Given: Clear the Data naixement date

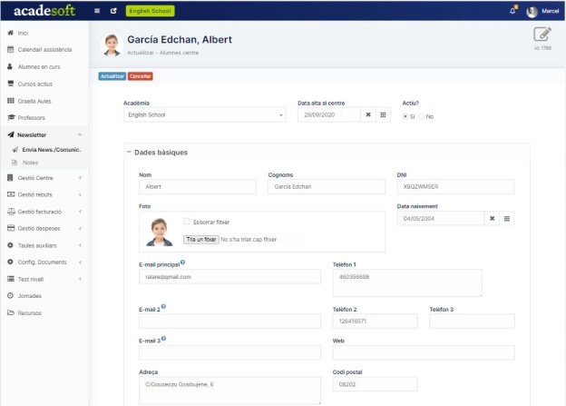Looking at the screenshot, I should 492,218.
